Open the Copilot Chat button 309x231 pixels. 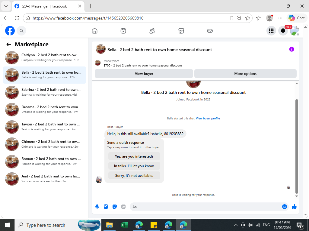click(297, 18)
